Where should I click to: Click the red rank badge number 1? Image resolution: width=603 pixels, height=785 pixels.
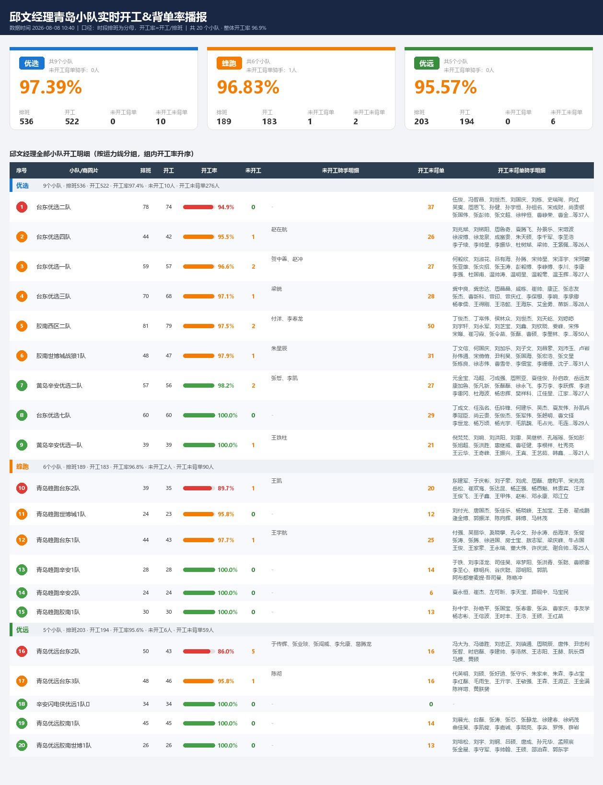[x=22, y=207]
